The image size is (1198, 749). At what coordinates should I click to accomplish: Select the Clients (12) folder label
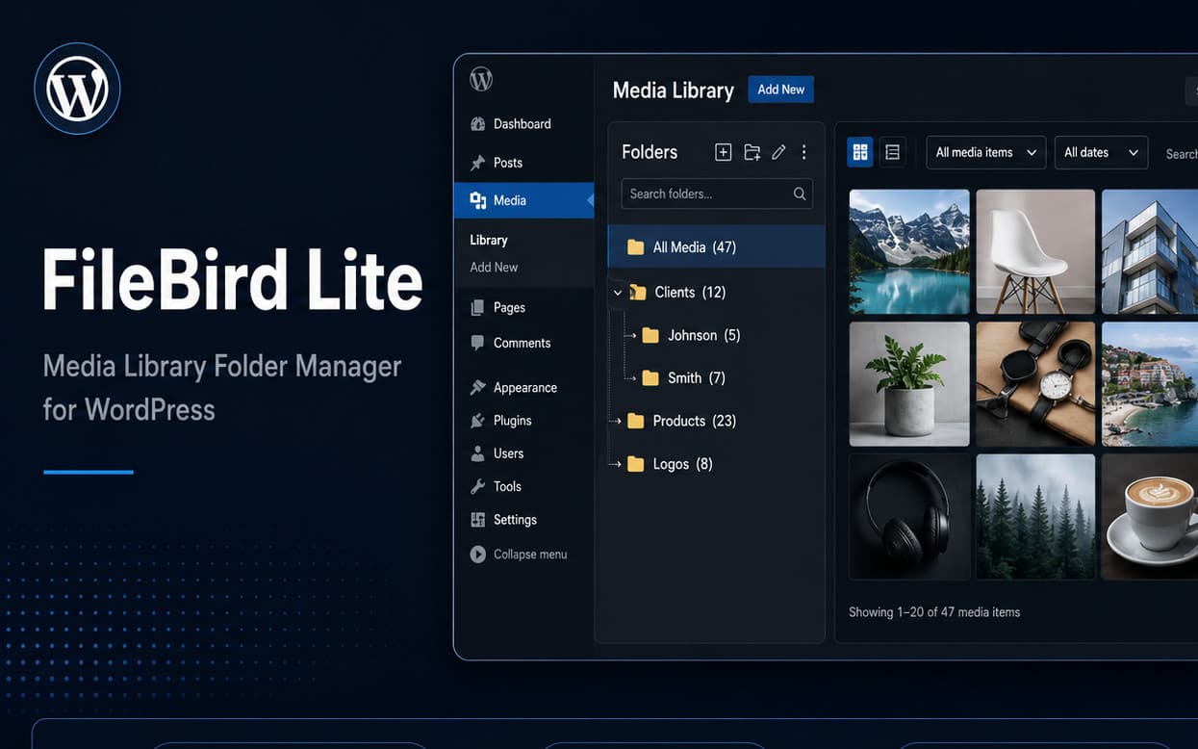click(x=690, y=292)
